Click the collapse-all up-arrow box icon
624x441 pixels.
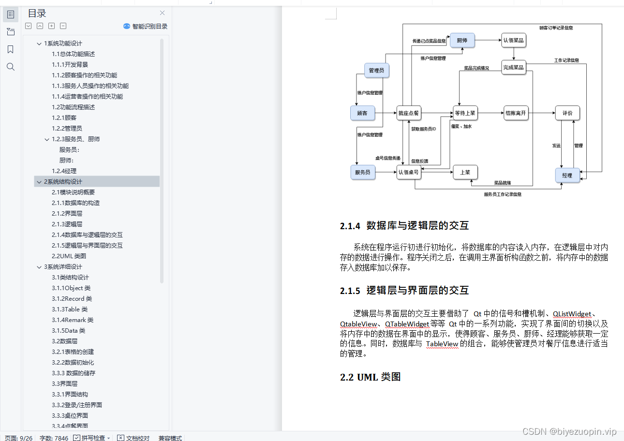tap(40, 26)
